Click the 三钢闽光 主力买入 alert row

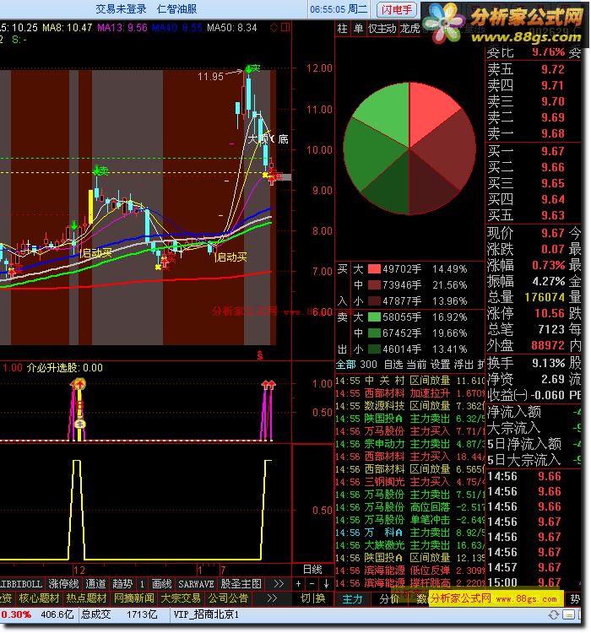[x=409, y=482]
